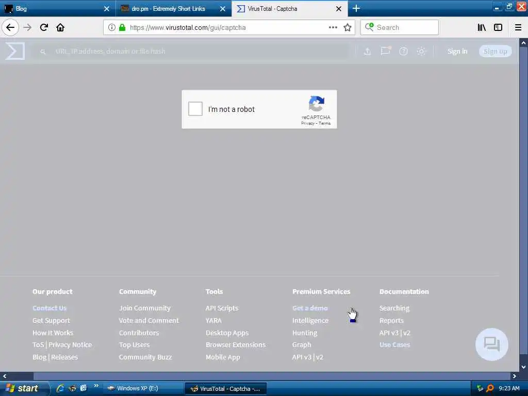Image resolution: width=528 pixels, height=396 pixels.
Task: Open Get Support footer link
Action: [51, 320]
